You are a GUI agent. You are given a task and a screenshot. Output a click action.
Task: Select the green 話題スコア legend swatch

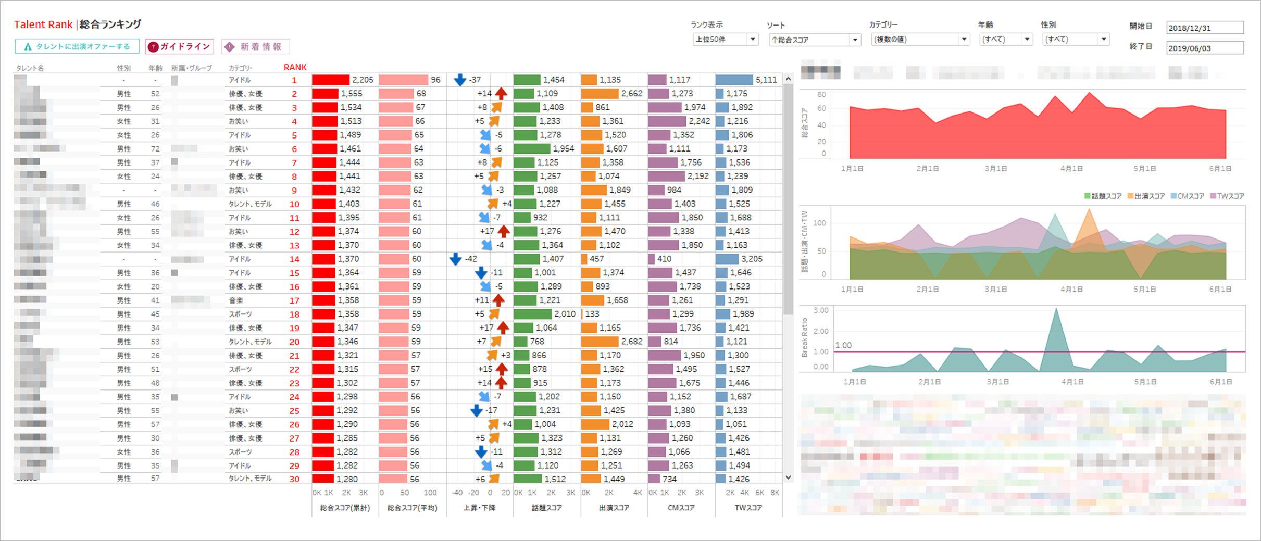[1087, 196]
